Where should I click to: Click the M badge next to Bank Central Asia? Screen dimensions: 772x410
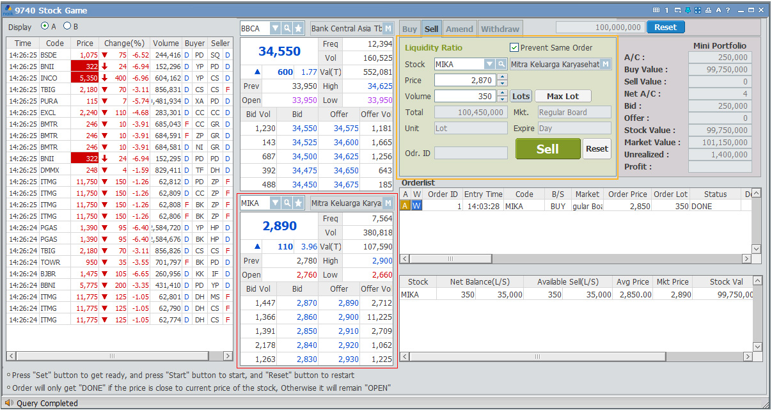(x=388, y=28)
